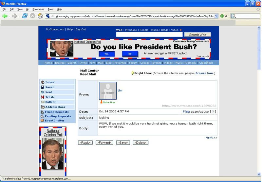Open the Edit menu

(11, 9)
